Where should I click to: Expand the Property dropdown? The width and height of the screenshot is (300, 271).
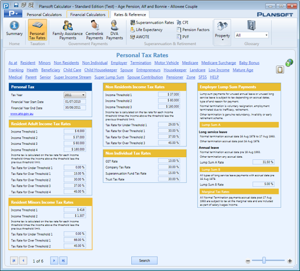222,32
